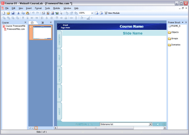Click the SETTINGS side tab on slide

click(60, 93)
